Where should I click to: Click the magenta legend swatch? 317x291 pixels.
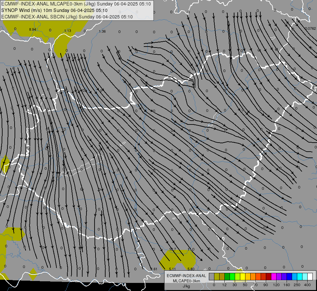[274, 276]
